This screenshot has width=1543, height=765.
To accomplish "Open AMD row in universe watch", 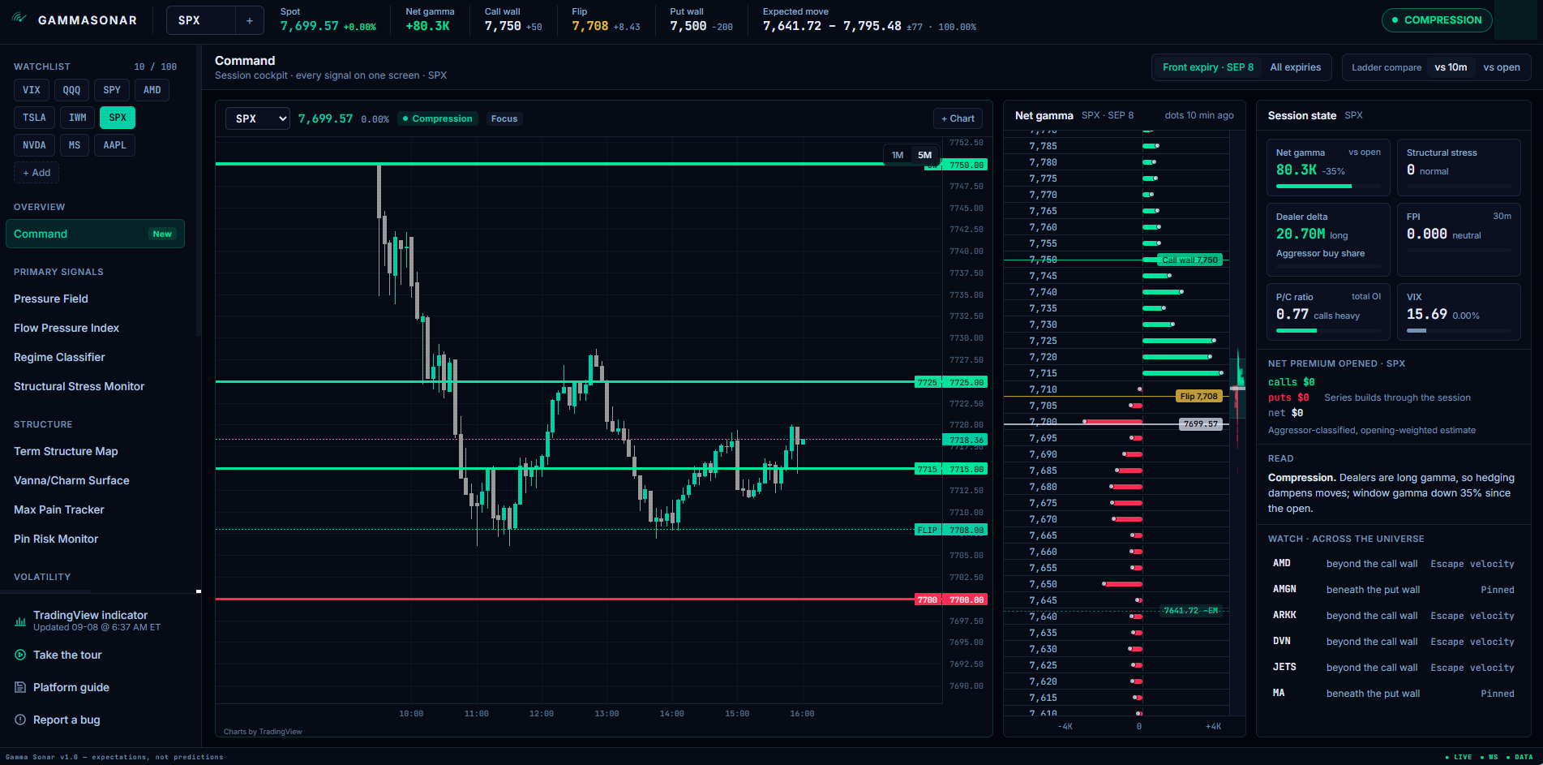I will [x=1393, y=564].
